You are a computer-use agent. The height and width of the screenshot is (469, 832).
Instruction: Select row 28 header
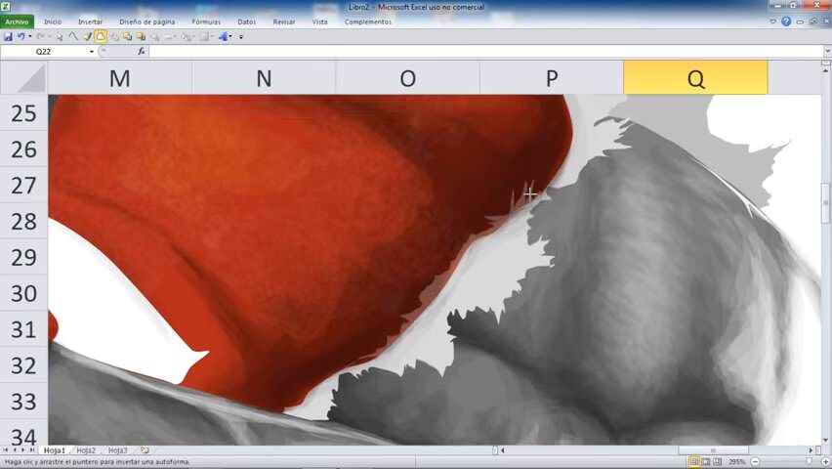click(x=23, y=221)
